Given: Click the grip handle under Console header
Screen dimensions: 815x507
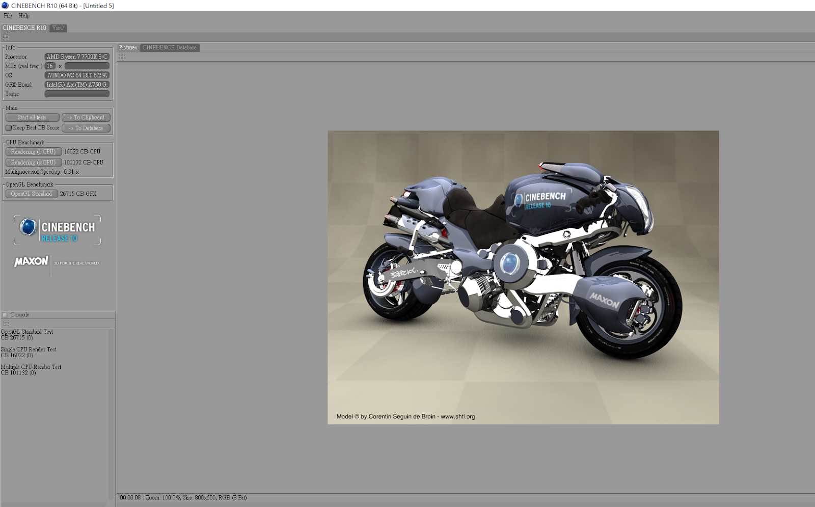Looking at the screenshot, I should (6, 323).
